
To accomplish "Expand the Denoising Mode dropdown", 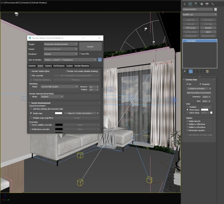I will point(59,87).
